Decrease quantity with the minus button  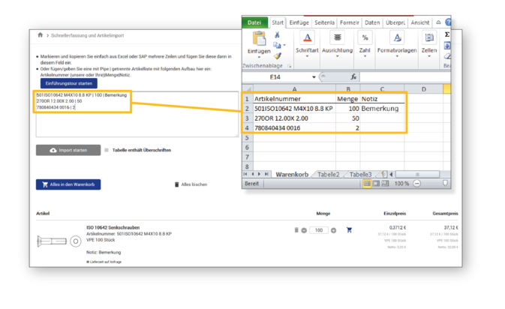pos(304,230)
